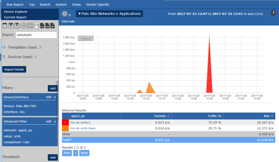
Task: Print the report using the printer icon
Action: tap(37, 26)
